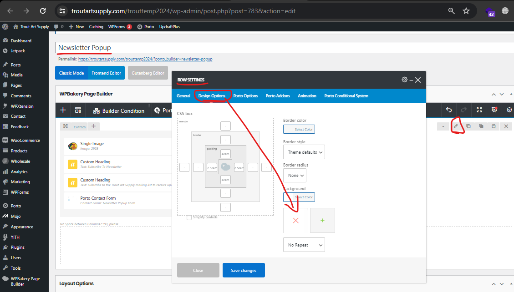Move the WPBakery Page Builder panel up
This screenshot has width=514, height=292.
tap(494, 94)
